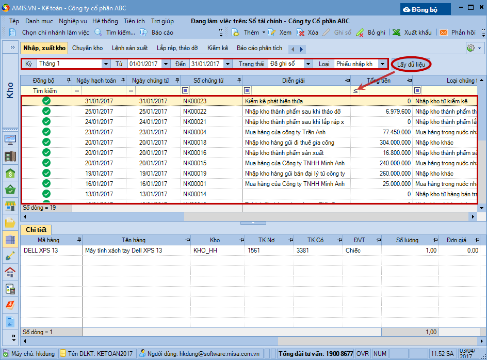Open the red book module in sidebar
This screenshot has height=360, width=487.
(x=10, y=305)
